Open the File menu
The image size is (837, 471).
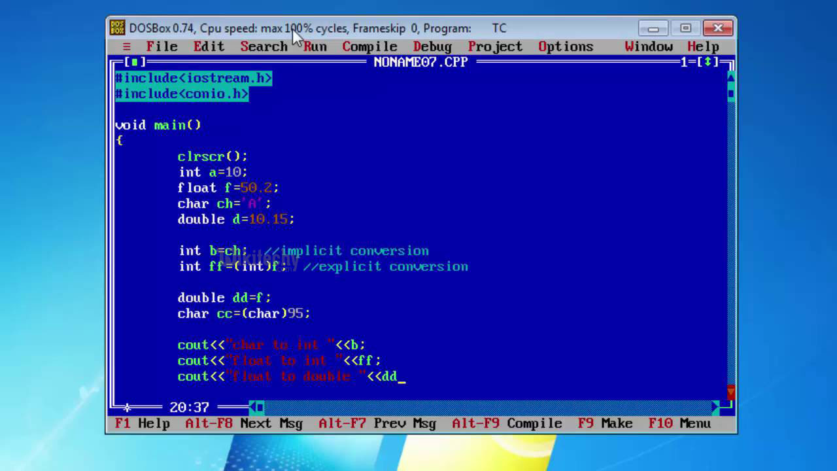click(x=162, y=46)
